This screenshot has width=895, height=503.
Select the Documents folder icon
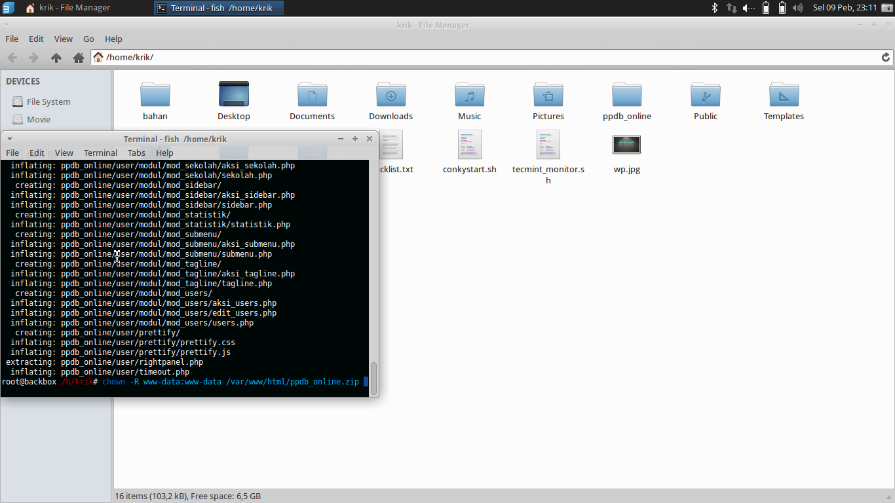(x=313, y=94)
